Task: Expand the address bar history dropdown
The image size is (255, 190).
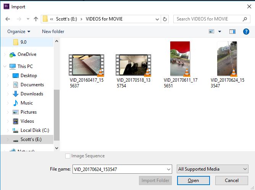Action: coord(157,19)
